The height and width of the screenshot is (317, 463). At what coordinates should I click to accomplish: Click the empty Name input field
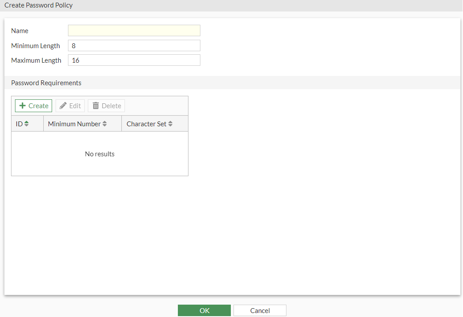[134, 30]
